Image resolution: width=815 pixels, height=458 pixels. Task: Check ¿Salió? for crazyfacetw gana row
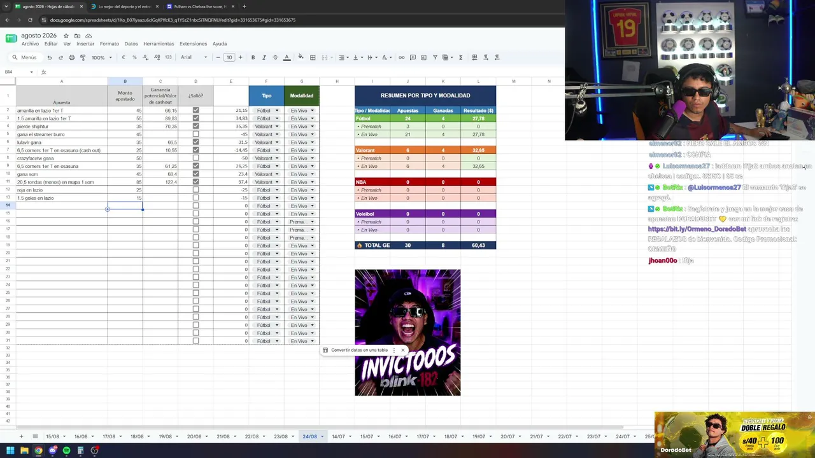click(195, 158)
